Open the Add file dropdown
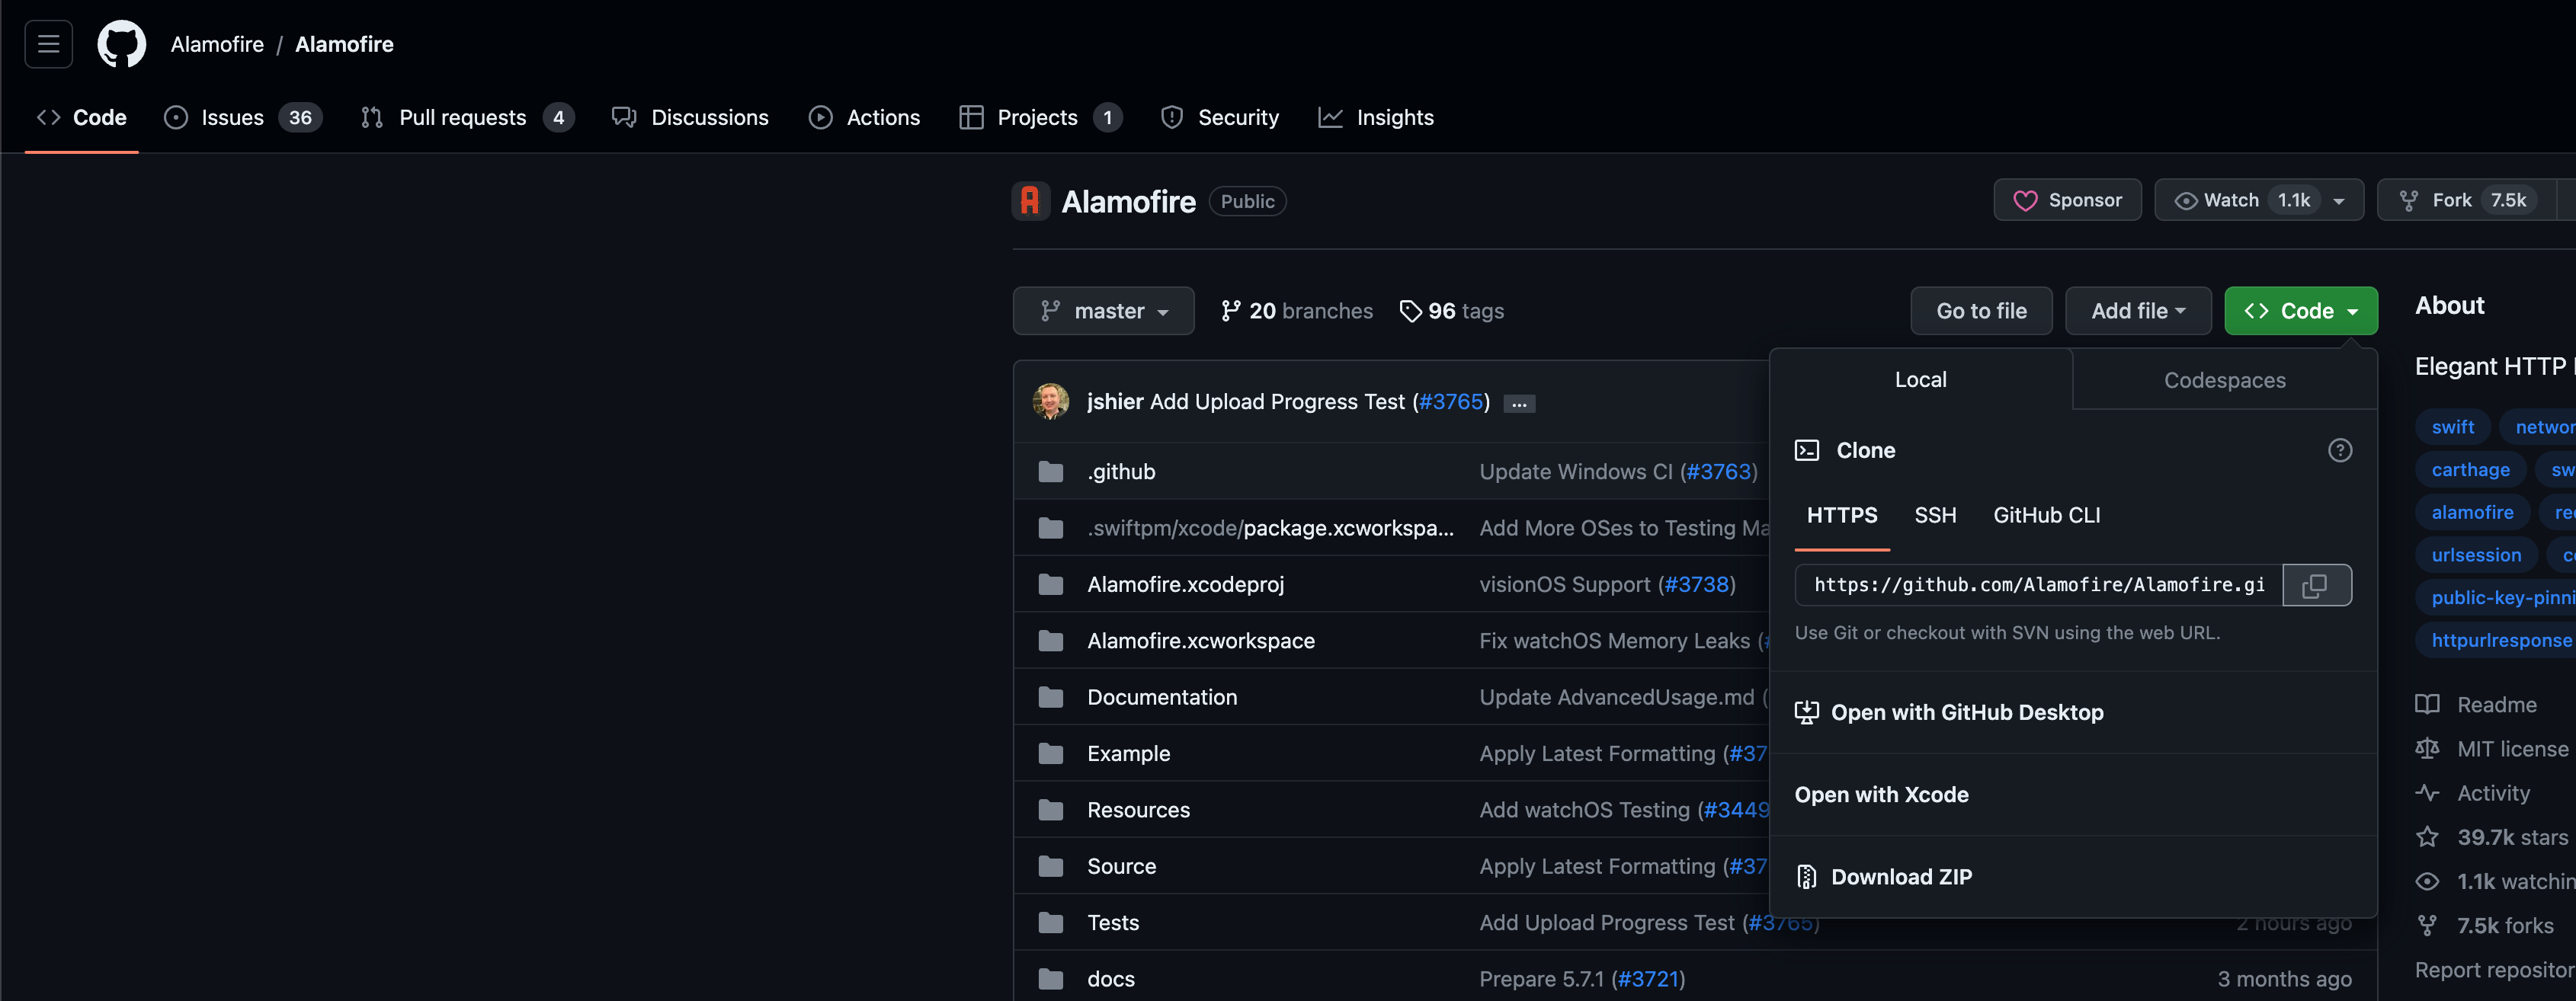 coord(2138,311)
